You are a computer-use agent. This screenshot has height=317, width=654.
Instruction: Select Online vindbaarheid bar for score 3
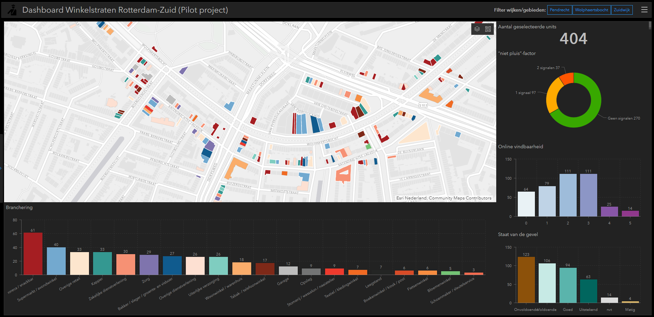[x=588, y=195]
